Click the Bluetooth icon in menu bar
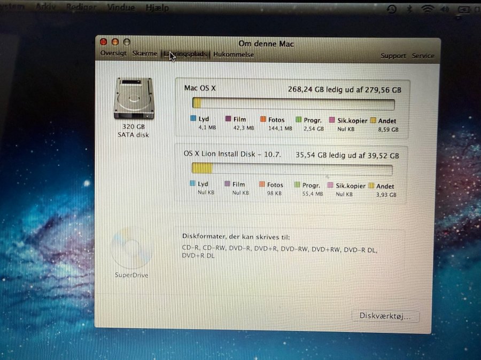 [x=409, y=9]
